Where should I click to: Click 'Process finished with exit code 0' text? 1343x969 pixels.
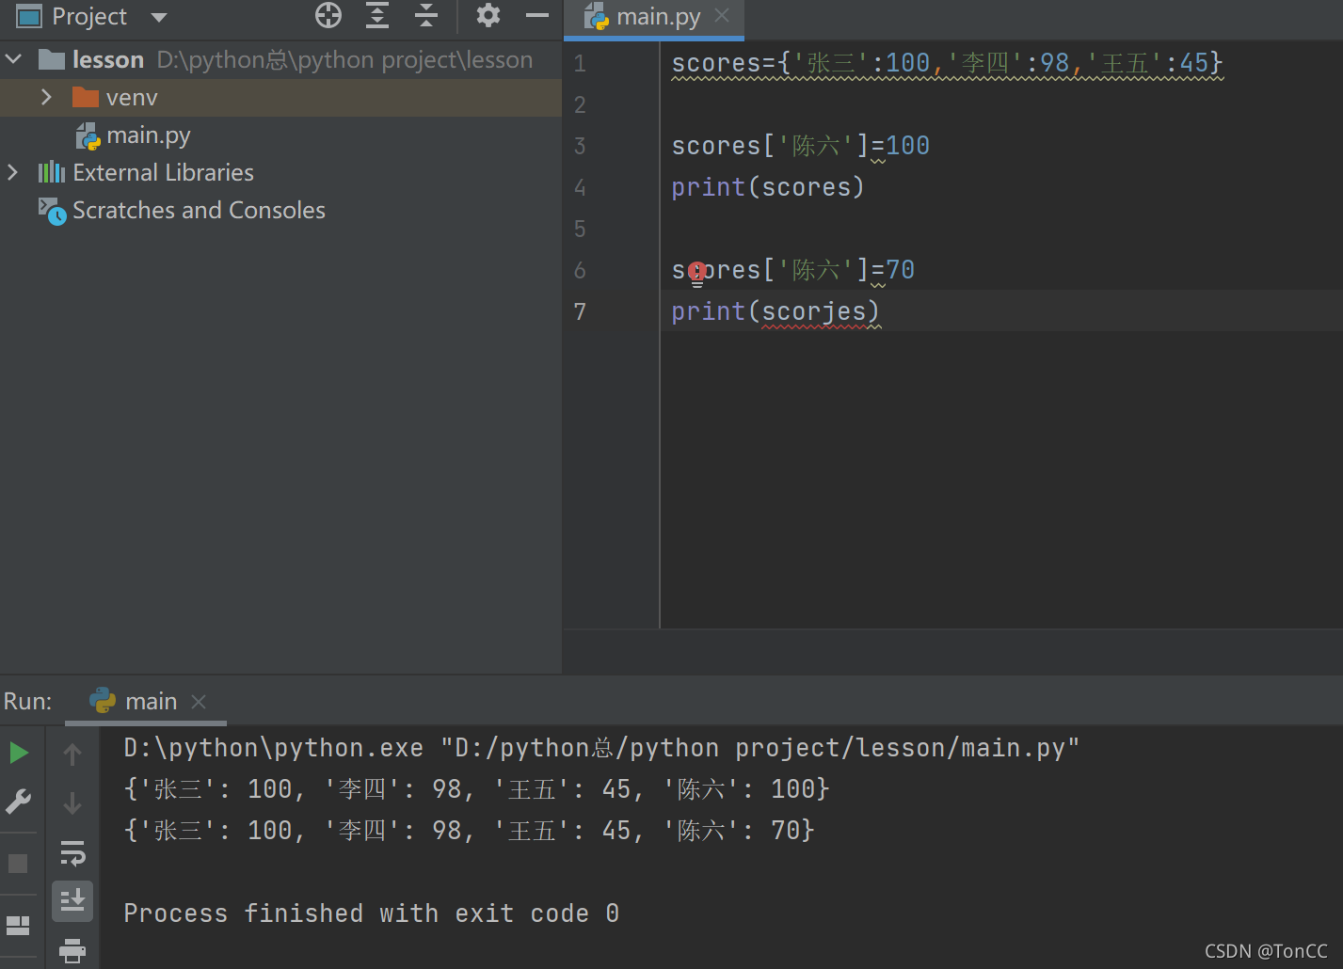pos(372,913)
